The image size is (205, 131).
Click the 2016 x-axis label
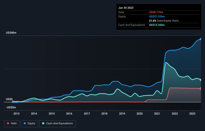pyautogui.click(x=69, y=114)
